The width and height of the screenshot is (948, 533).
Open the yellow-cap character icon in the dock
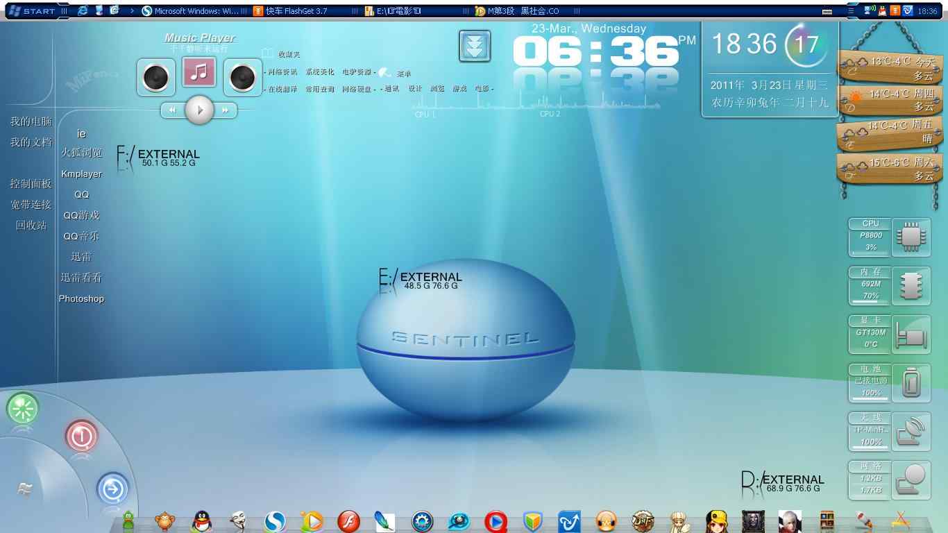point(716,521)
